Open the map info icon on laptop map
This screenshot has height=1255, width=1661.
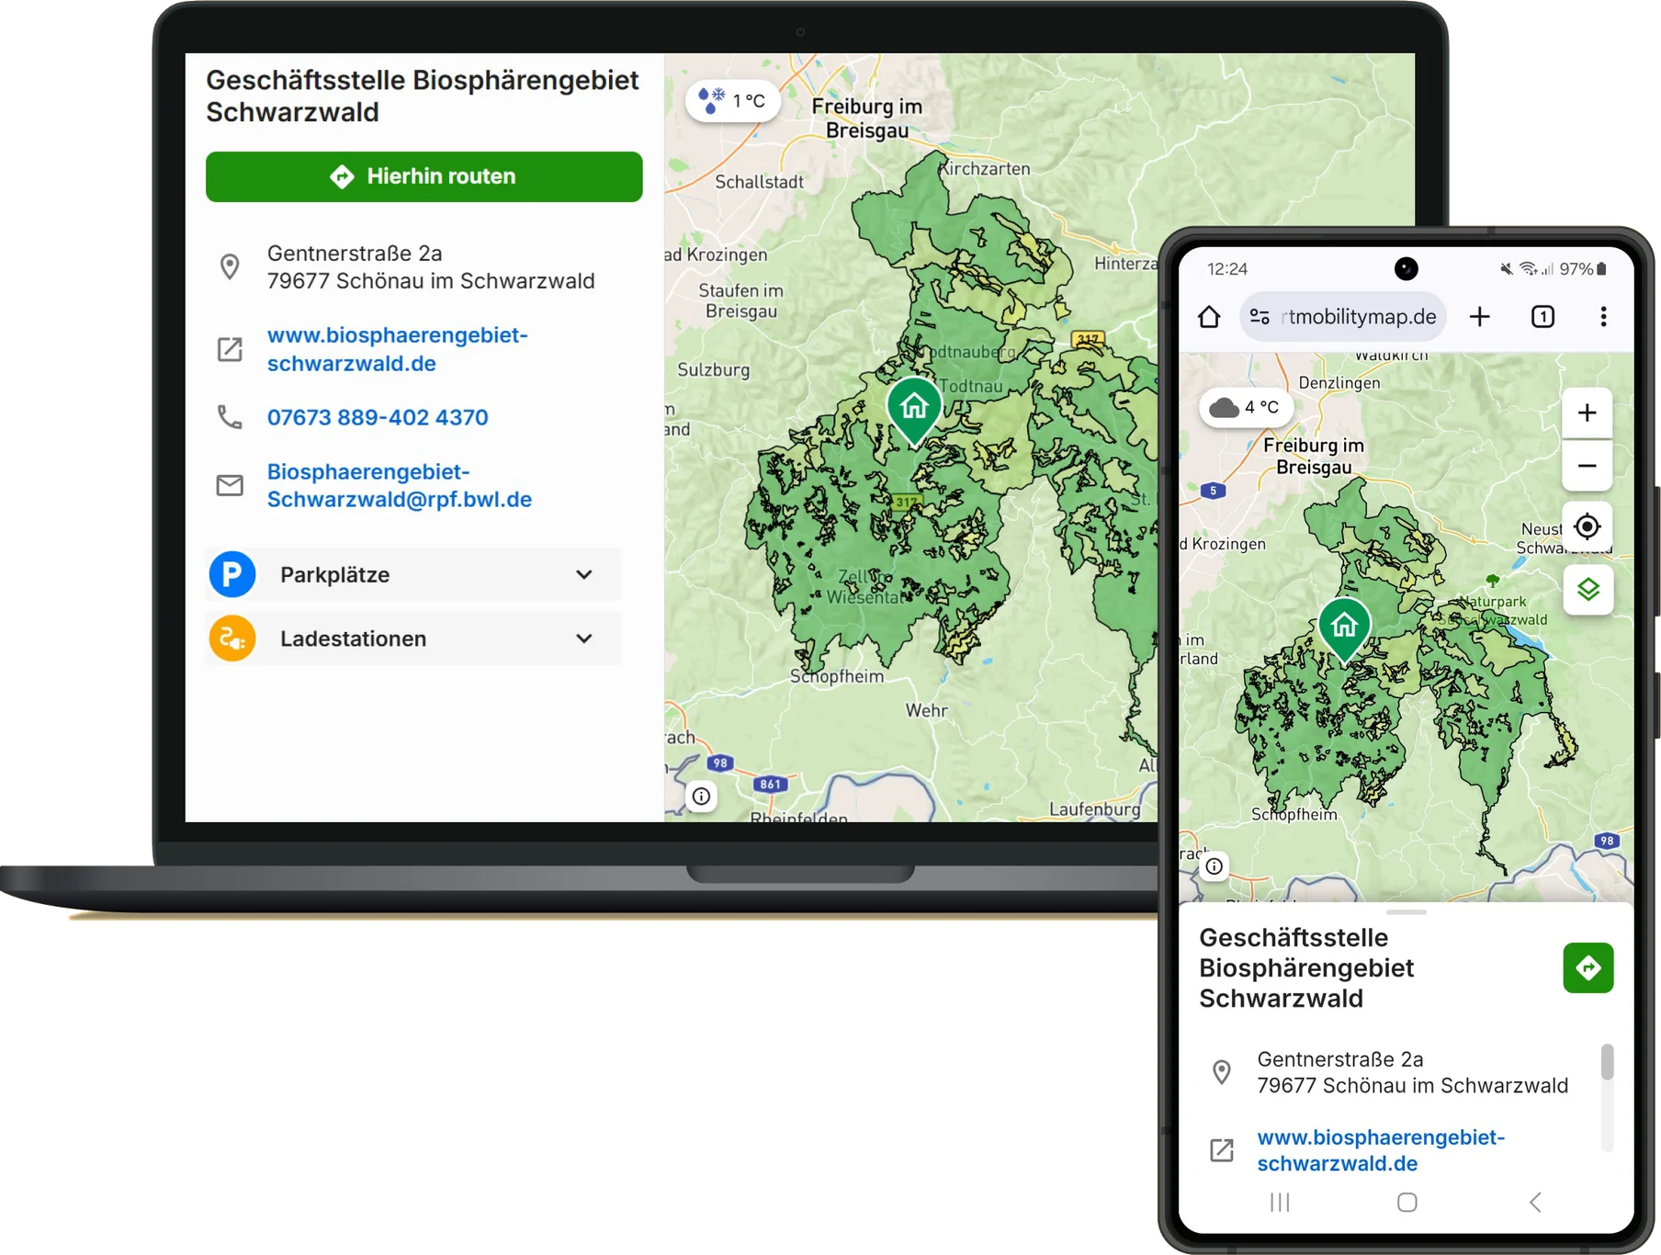[x=701, y=797]
